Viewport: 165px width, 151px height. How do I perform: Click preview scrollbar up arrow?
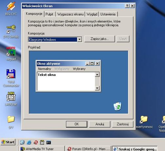[97, 75]
